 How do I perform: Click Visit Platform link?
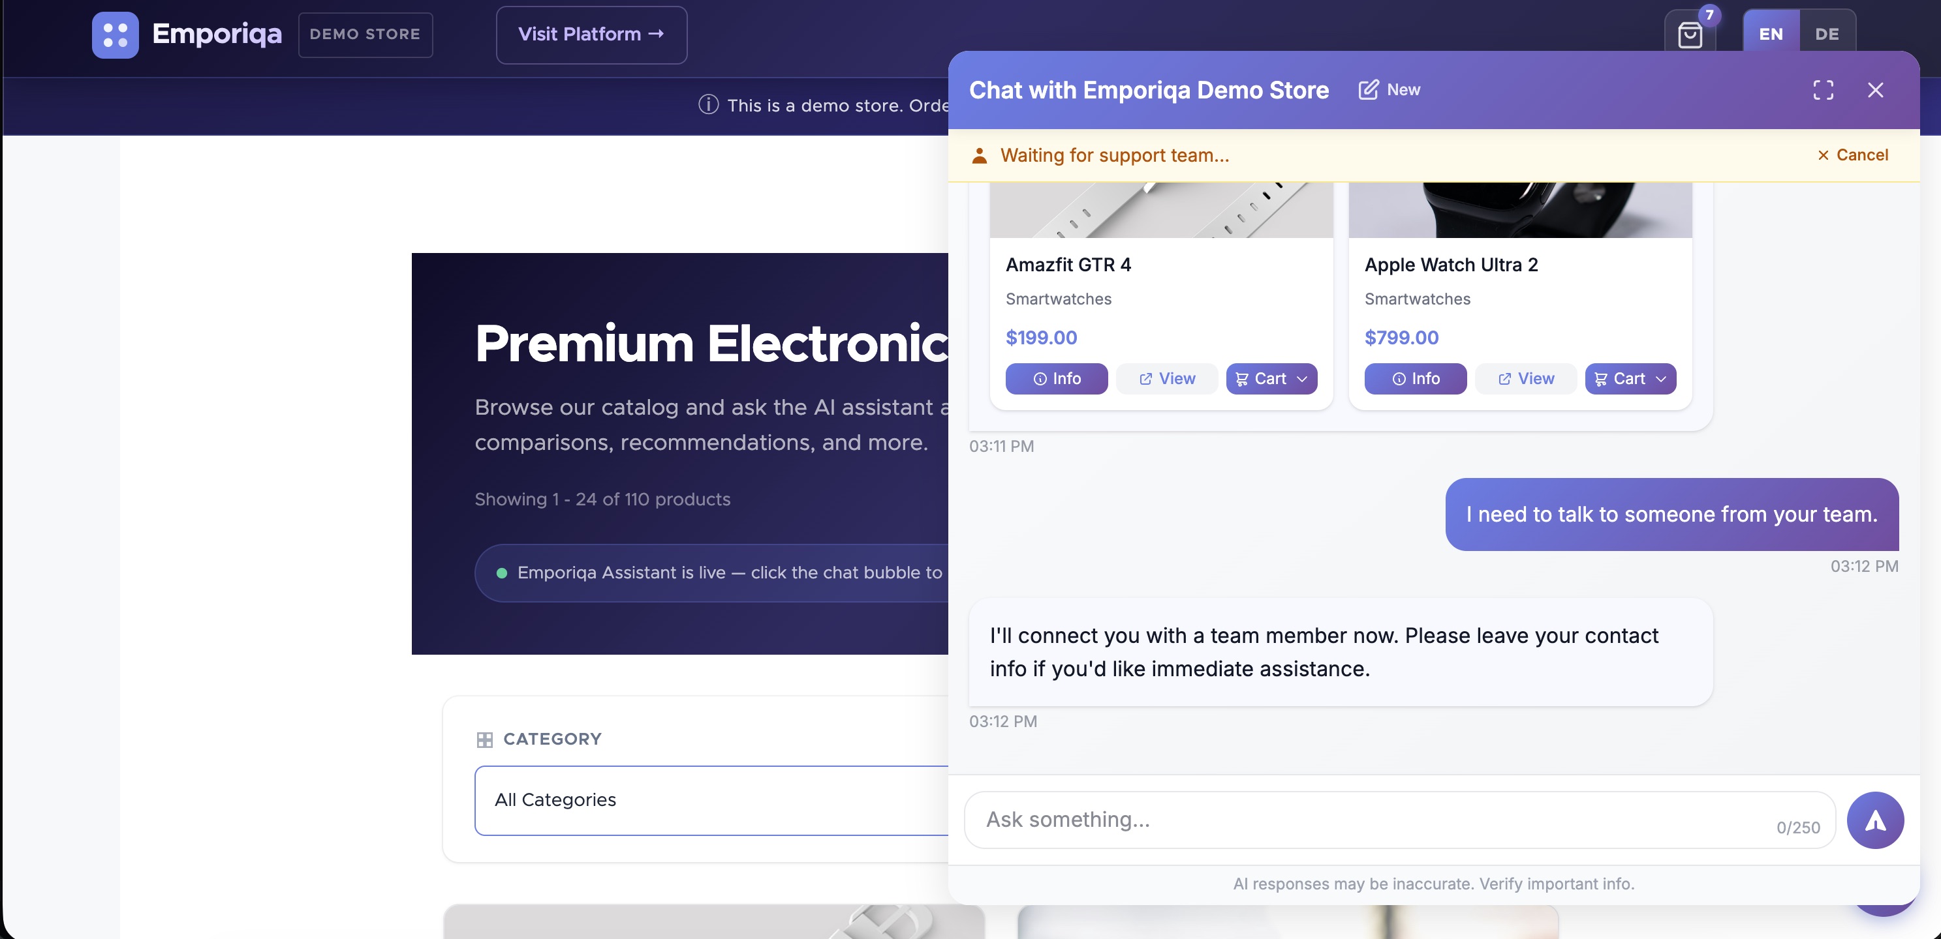(591, 35)
